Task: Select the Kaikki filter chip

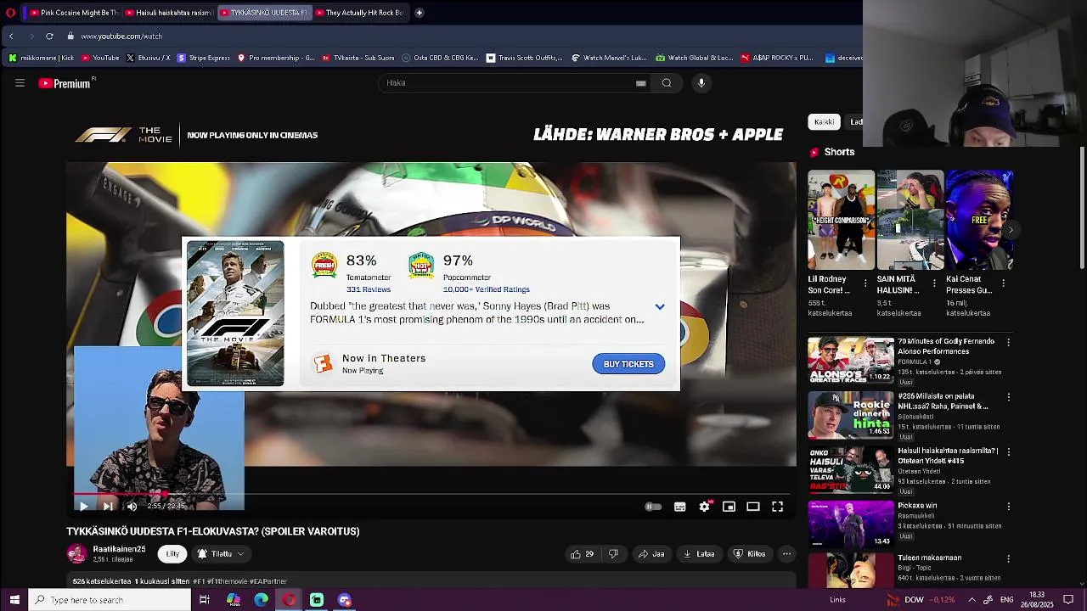Action: click(824, 122)
